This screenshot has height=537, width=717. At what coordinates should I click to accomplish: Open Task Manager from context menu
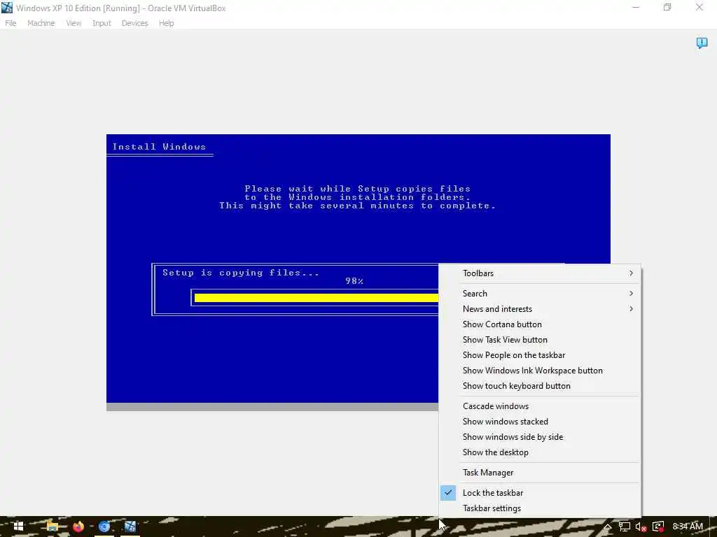[540, 473]
